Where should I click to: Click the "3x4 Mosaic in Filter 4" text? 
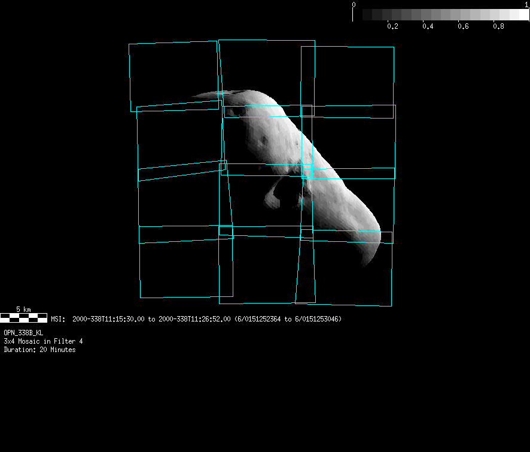pos(43,341)
